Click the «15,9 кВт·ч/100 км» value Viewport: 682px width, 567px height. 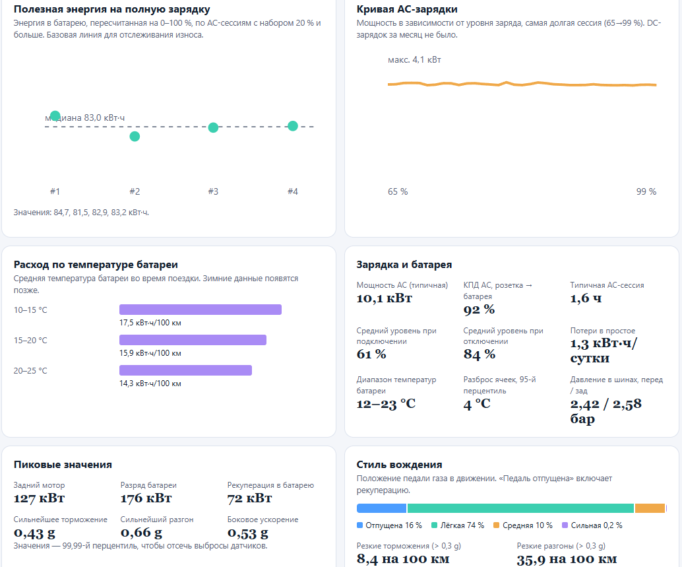click(x=150, y=353)
